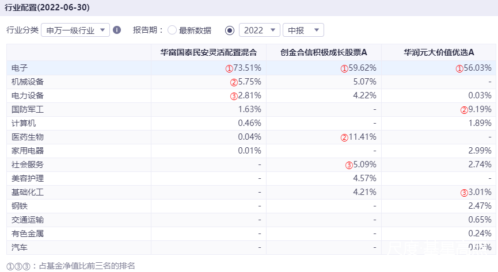Click the 行业配置(2022-06-30) section title
The image size is (498, 272).
pos(47,7)
